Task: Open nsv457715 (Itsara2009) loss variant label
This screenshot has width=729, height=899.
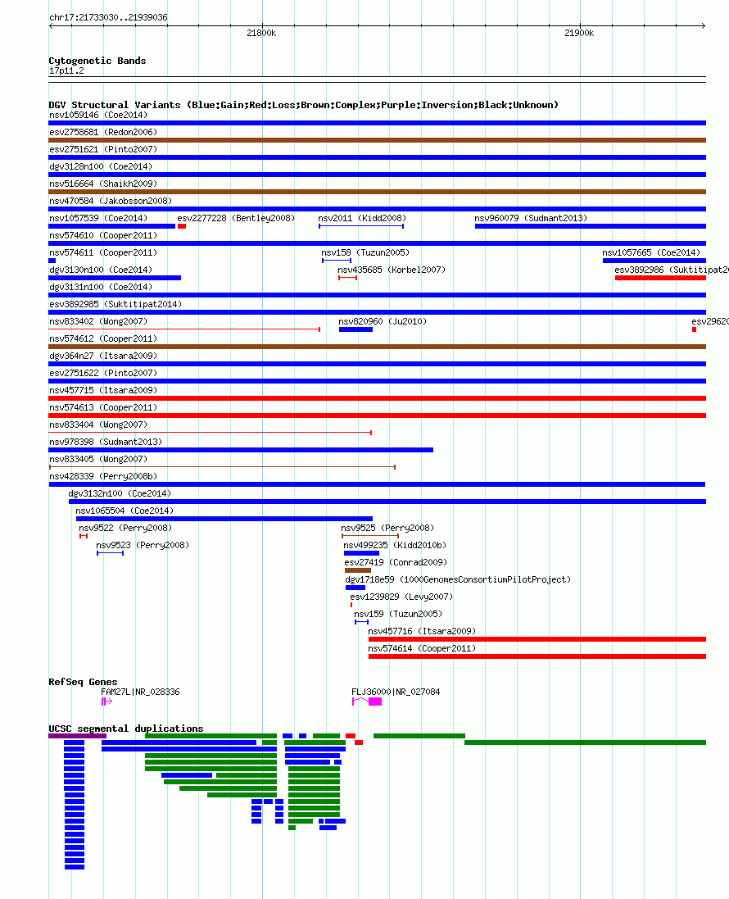Action: pyautogui.click(x=103, y=390)
